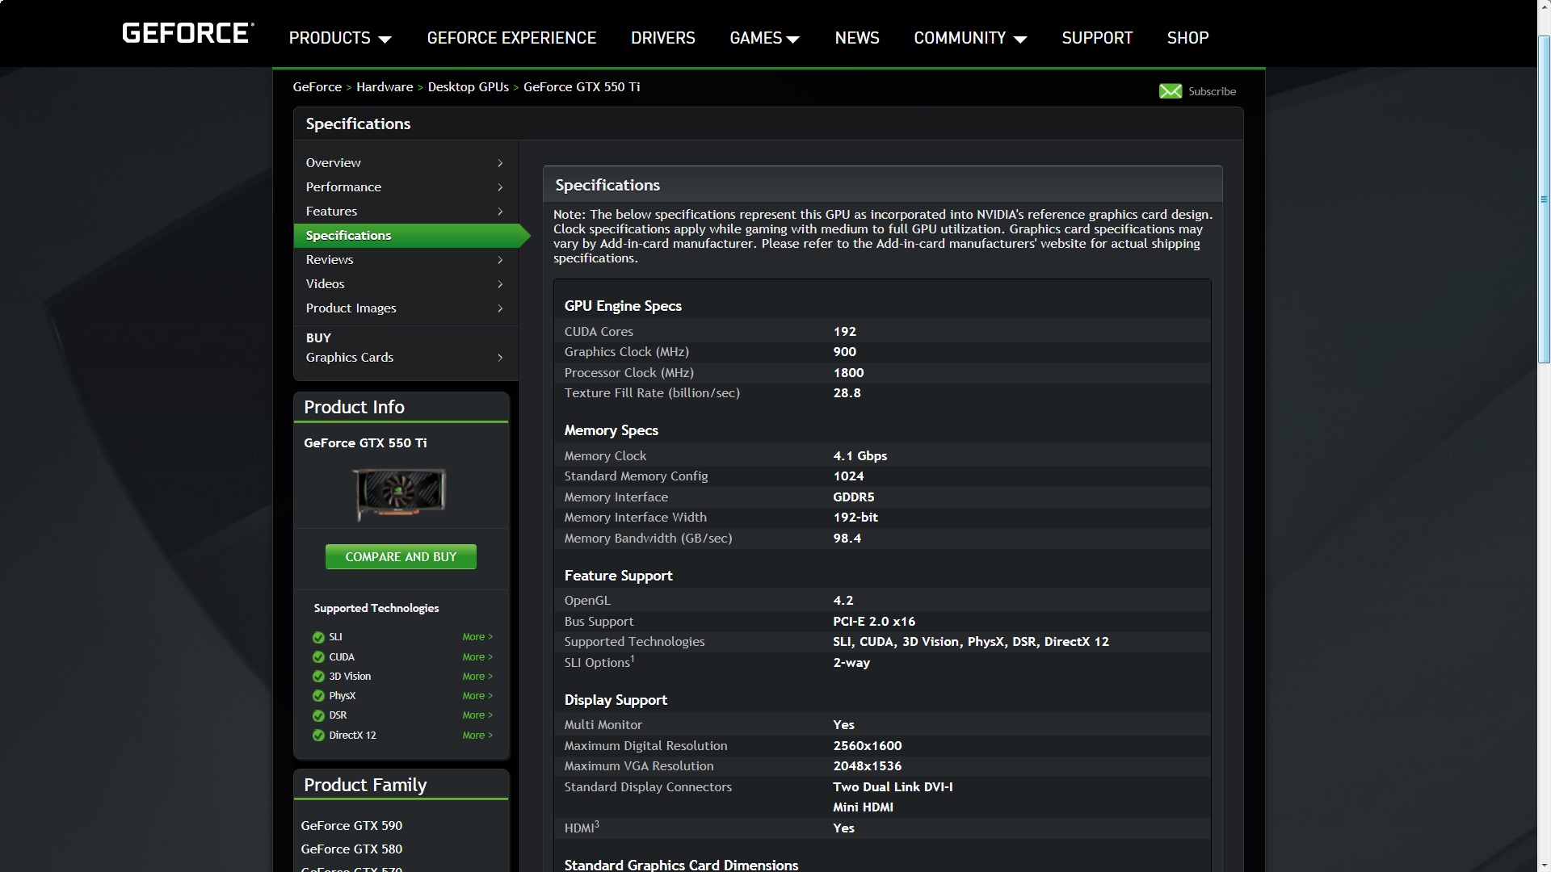Open the Overview sidebar item
The height and width of the screenshot is (872, 1551).
406,163
